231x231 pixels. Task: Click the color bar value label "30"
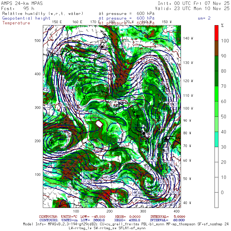coord(224,147)
